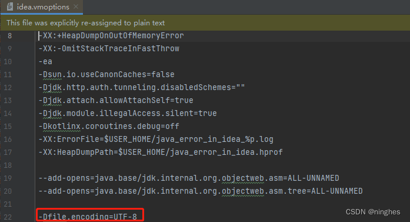This screenshot has height=222, width=410.
Task: Close the idea.vmoptions tab
Action: coord(76,6)
